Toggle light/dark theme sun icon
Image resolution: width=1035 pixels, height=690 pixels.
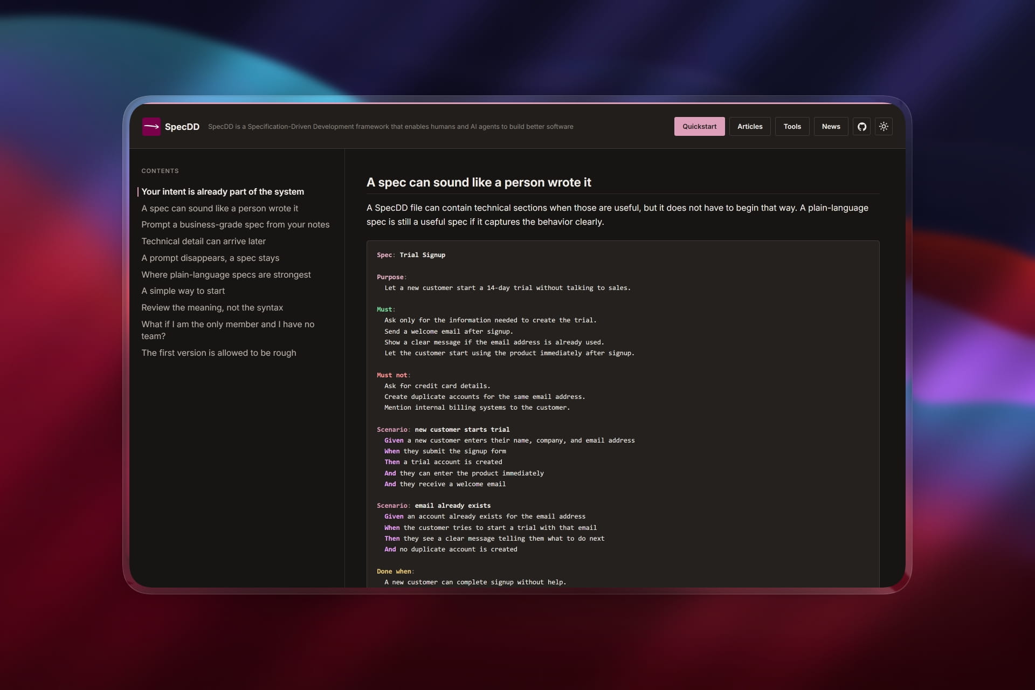click(884, 127)
